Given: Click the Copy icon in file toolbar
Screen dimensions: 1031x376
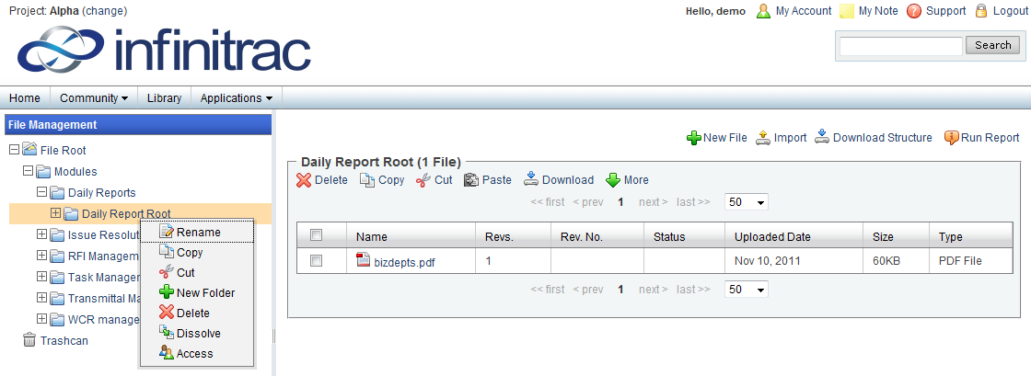Looking at the screenshot, I should [367, 180].
